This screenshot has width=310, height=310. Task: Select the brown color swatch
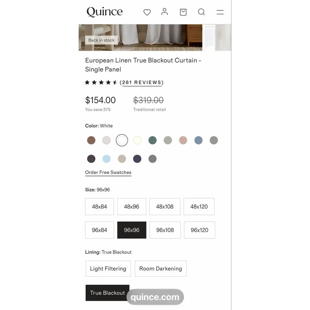[91, 140]
